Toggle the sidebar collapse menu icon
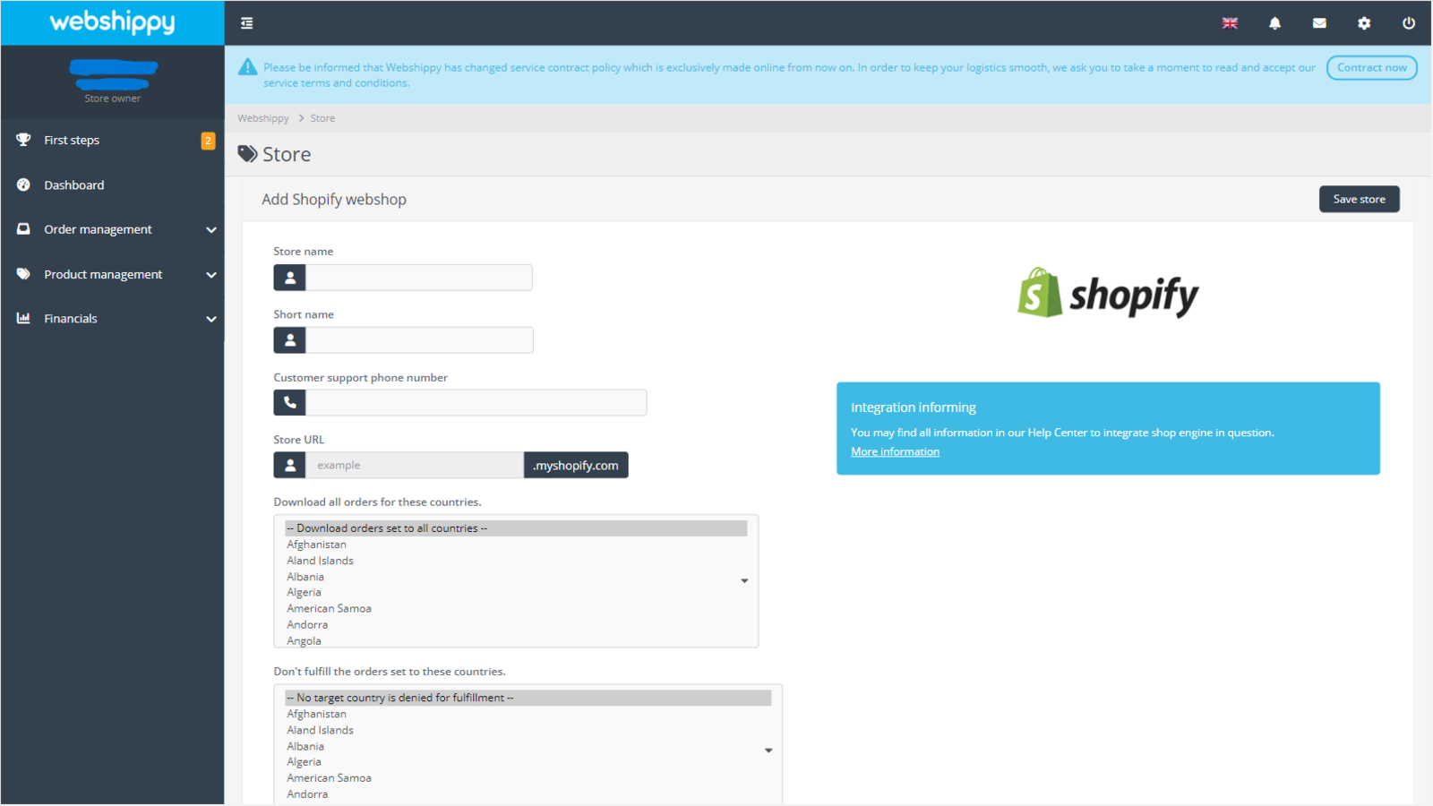The height and width of the screenshot is (806, 1433). [x=247, y=23]
